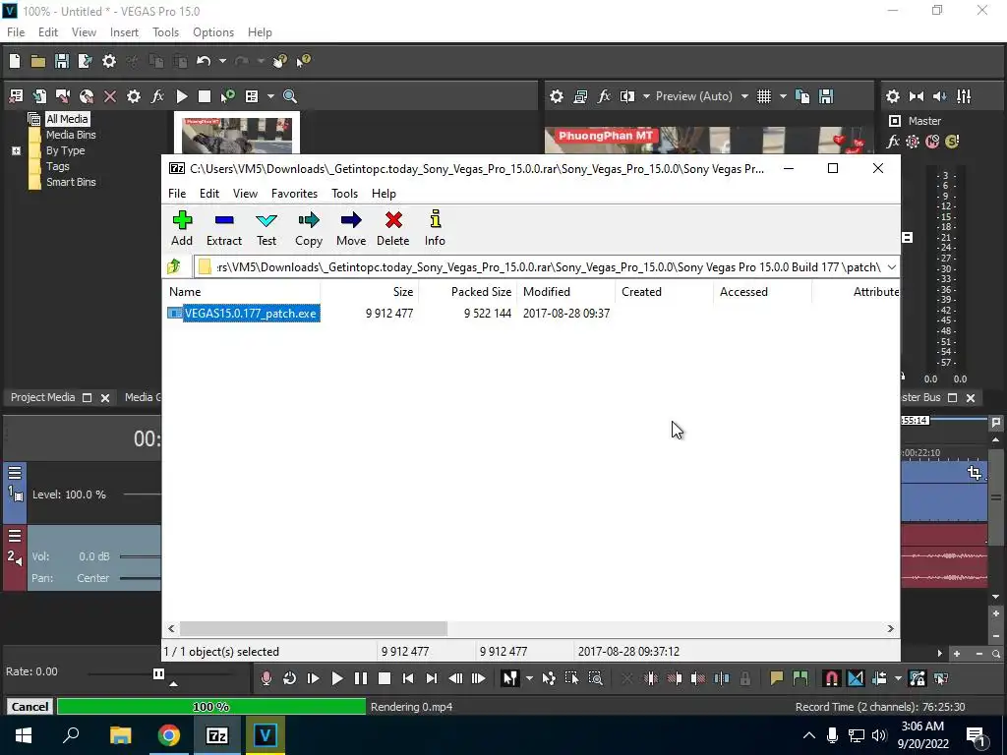The image size is (1007, 755).
Task: Toggle Lock Envelopes to Events icon
Action: 918,678
